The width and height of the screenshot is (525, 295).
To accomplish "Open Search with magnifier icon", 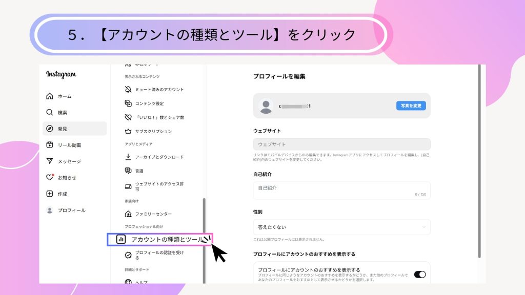I will coord(50,112).
